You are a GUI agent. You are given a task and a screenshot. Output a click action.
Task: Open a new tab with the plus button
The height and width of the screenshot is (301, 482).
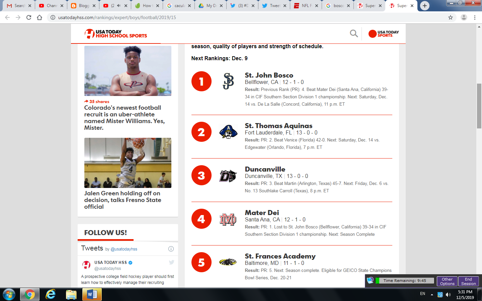[424, 6]
